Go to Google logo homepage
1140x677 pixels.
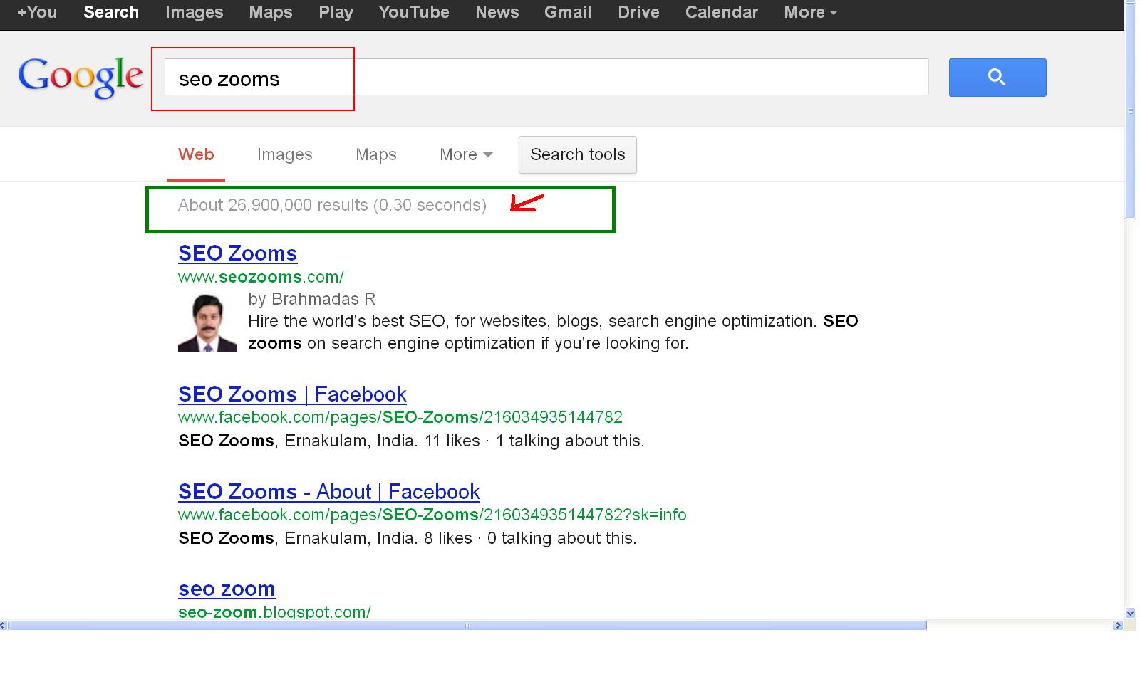(81, 78)
